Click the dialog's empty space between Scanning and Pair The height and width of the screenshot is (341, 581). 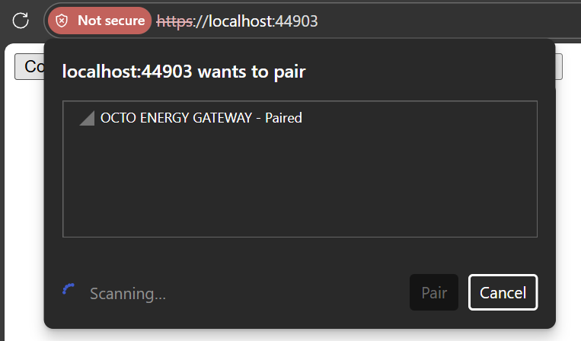click(287, 292)
